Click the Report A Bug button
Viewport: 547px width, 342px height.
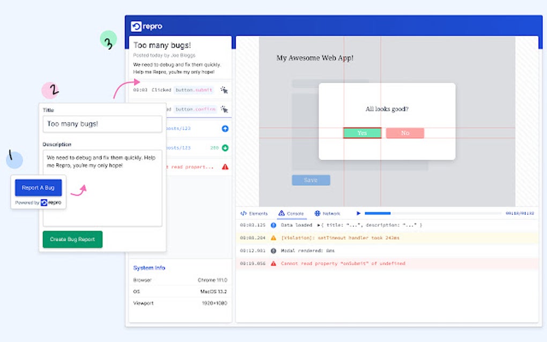(38, 188)
